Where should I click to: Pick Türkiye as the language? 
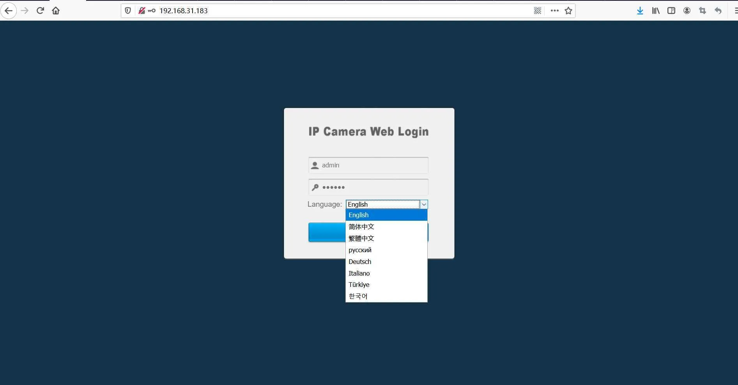pyautogui.click(x=386, y=285)
